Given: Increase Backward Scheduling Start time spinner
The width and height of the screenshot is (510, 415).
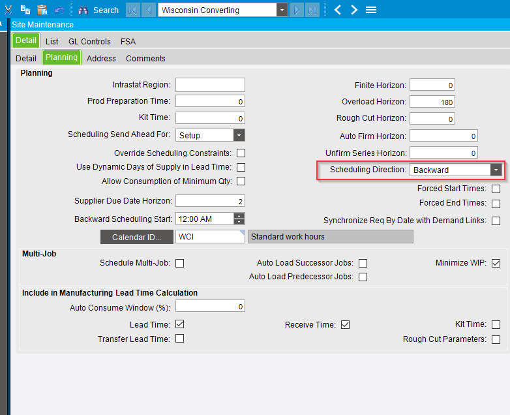Looking at the screenshot, I should 239,216.
